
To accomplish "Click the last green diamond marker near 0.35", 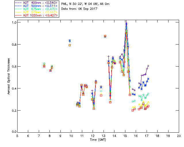I will point(148,94).
